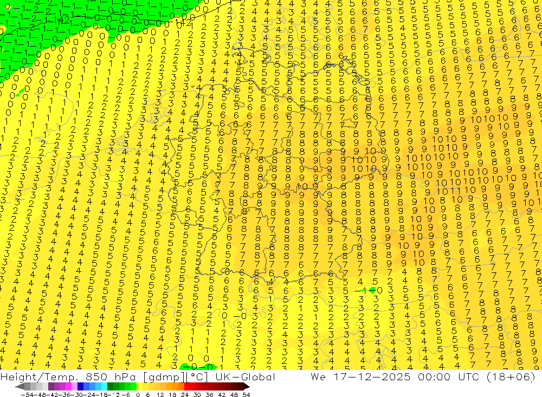The height and width of the screenshot is (397, 542).
Task: Click the gray left arrow of color bar
Action: coord(20,387)
